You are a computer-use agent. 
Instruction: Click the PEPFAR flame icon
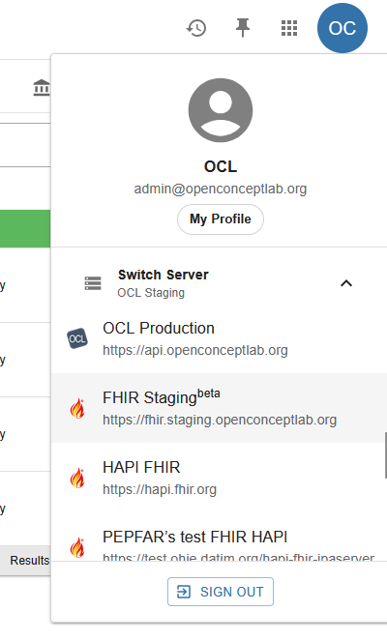tap(77, 547)
